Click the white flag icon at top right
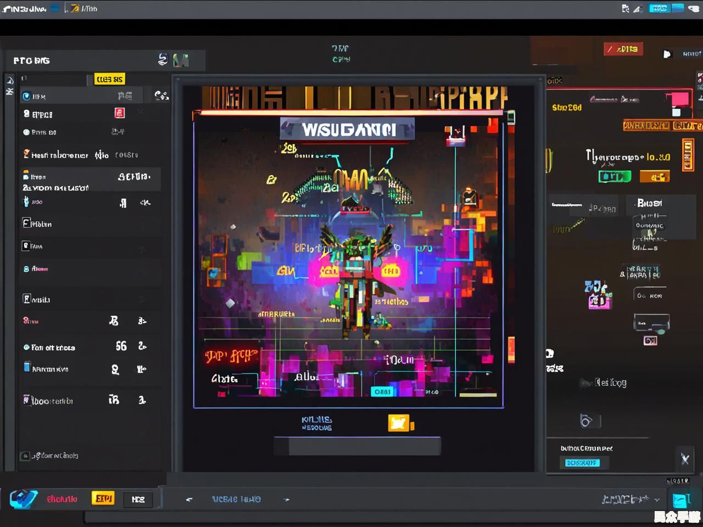Viewport: 703px width, 527px height. pos(667,54)
